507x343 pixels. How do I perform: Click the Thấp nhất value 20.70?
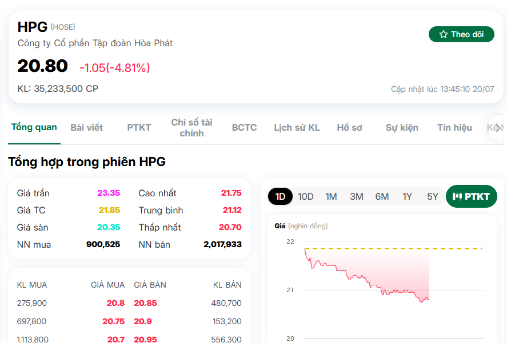[x=230, y=227]
